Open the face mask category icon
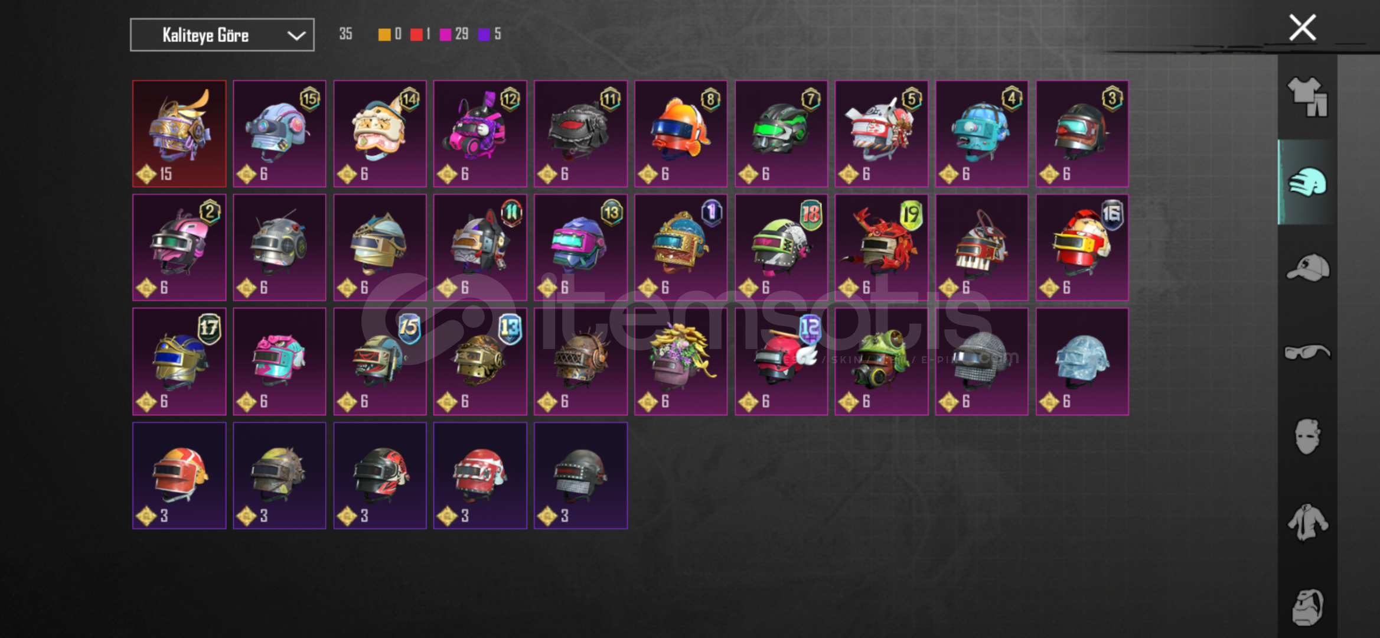The height and width of the screenshot is (638, 1380). pos(1307,437)
